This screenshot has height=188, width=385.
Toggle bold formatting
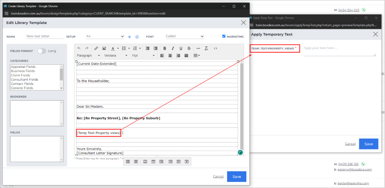coord(165,48)
